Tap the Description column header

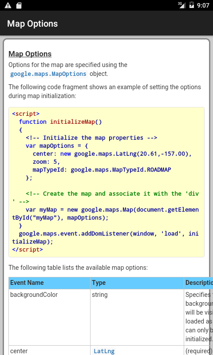198,283
